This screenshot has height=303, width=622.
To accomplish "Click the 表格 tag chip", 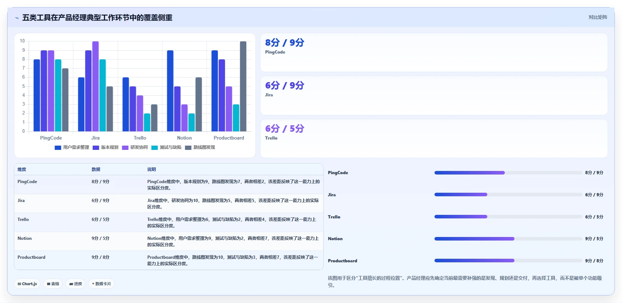I will coord(53,284).
